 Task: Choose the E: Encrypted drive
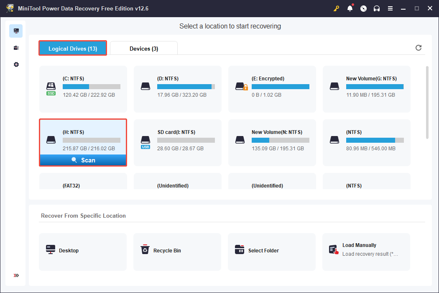272,89
